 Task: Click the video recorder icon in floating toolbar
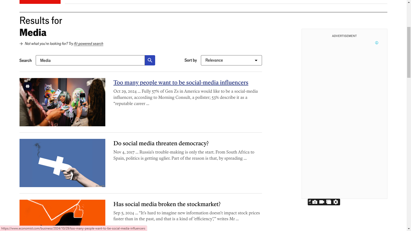[x=322, y=202]
